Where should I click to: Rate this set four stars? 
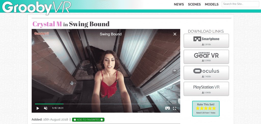[210, 108]
